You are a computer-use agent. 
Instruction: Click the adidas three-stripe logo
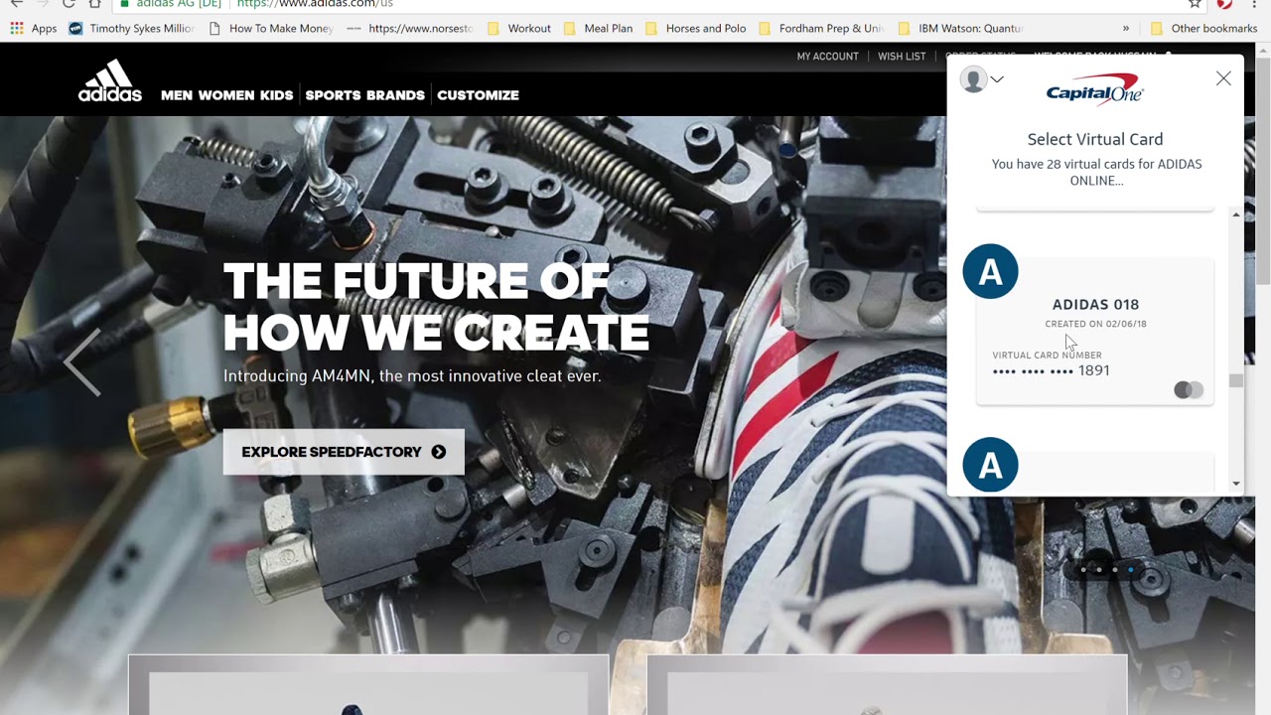point(109,80)
